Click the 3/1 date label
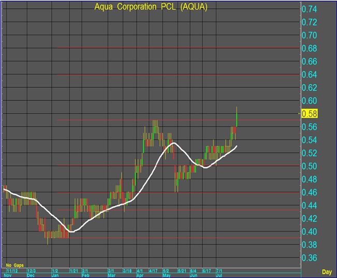The width and height of the screenshot is (337, 278). pos(111,271)
